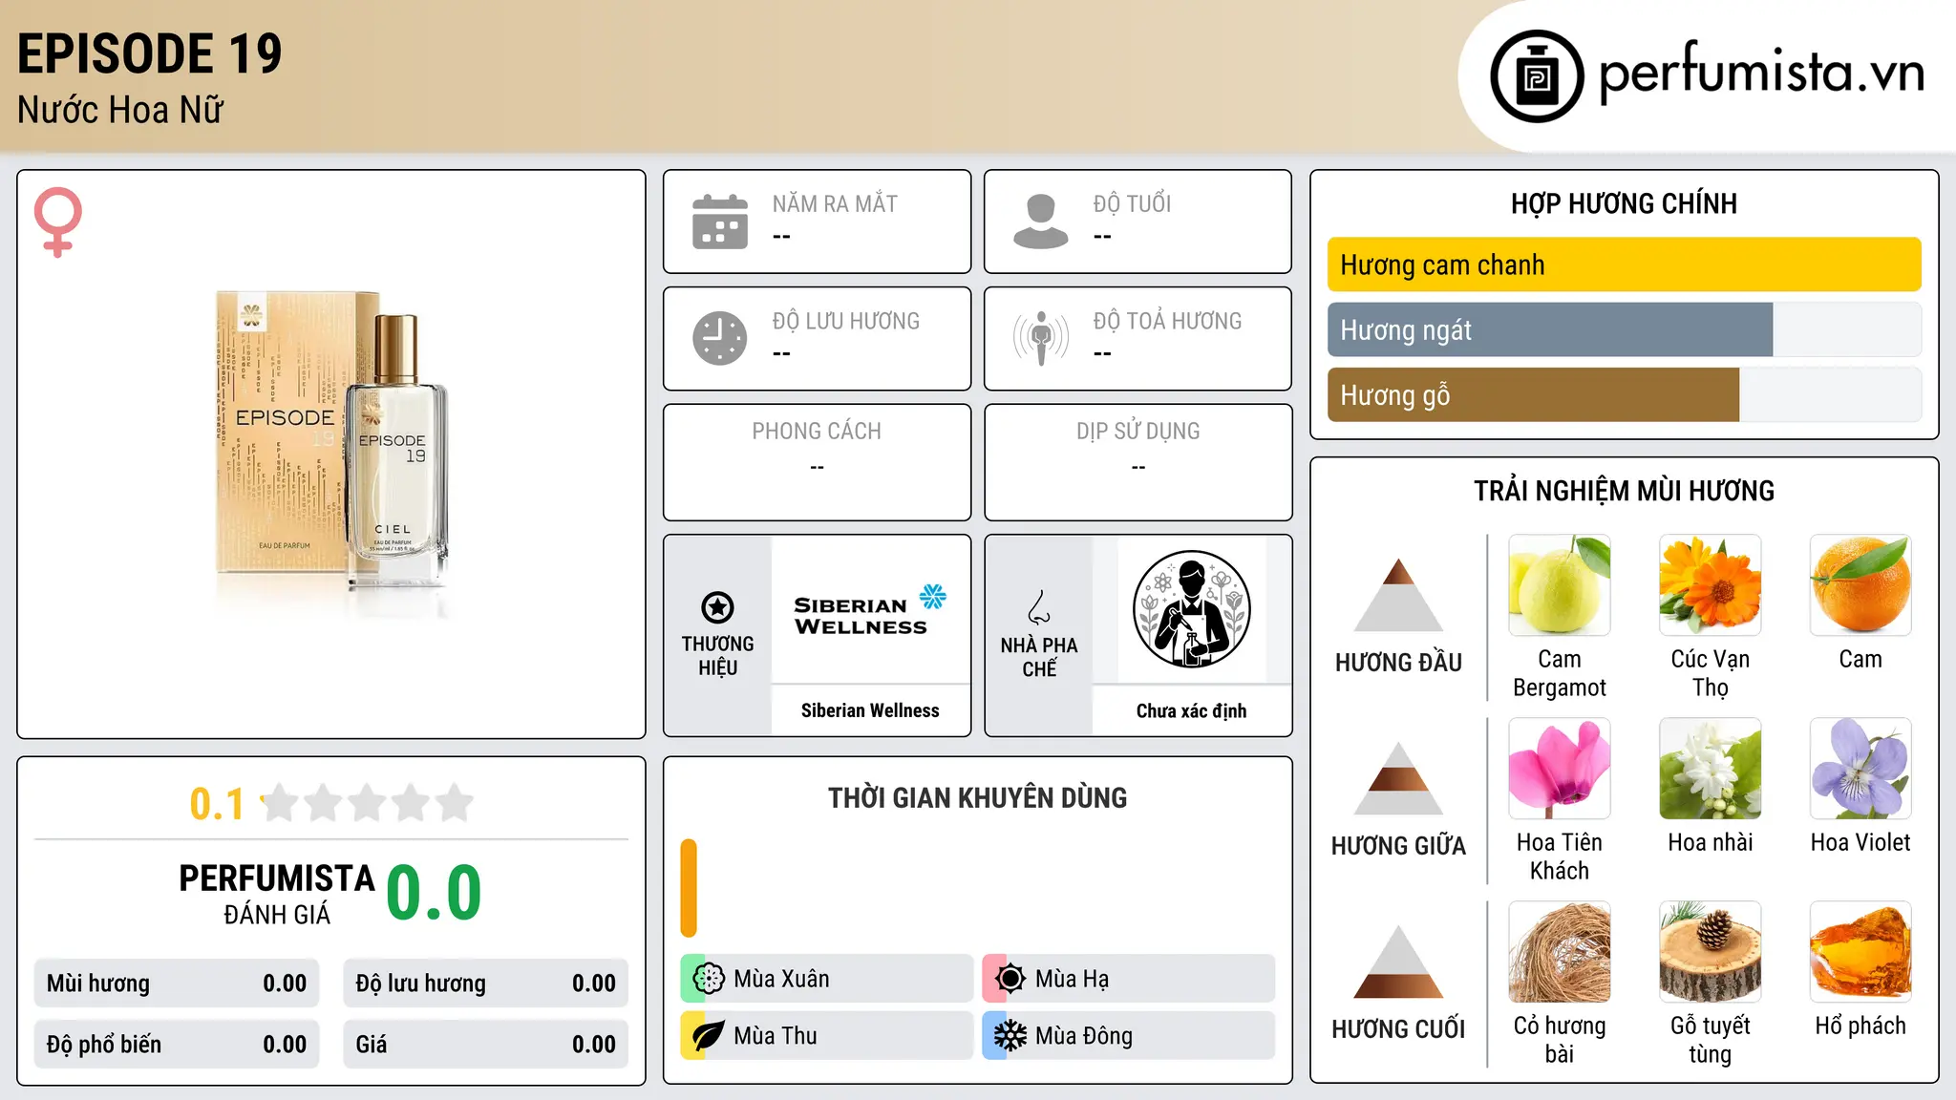Image resolution: width=1956 pixels, height=1100 pixels.
Task: Open the Hoa Tiên Khách note image
Action: coord(1560,769)
